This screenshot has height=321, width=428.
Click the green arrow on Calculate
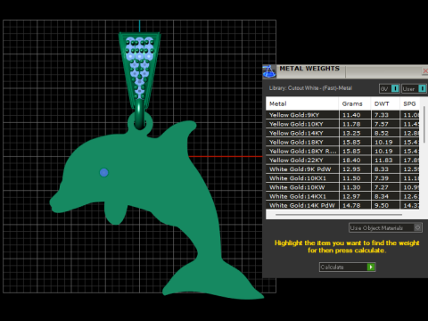pyautogui.click(x=371, y=267)
